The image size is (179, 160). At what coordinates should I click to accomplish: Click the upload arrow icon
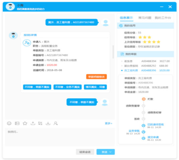pyautogui.click(x=33, y=123)
